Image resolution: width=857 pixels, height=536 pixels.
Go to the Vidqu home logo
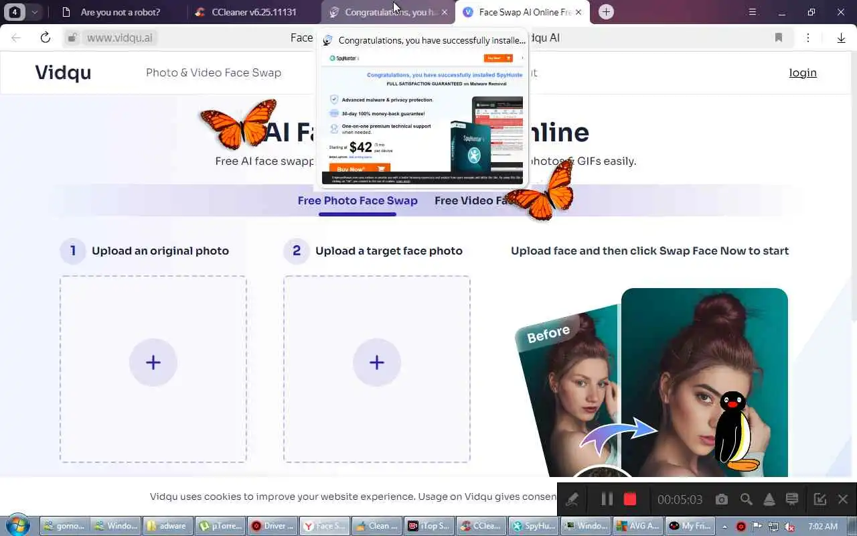(x=63, y=72)
